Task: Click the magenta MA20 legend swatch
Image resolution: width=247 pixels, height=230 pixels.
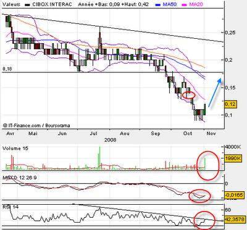Action: pyautogui.click(x=185, y=4)
